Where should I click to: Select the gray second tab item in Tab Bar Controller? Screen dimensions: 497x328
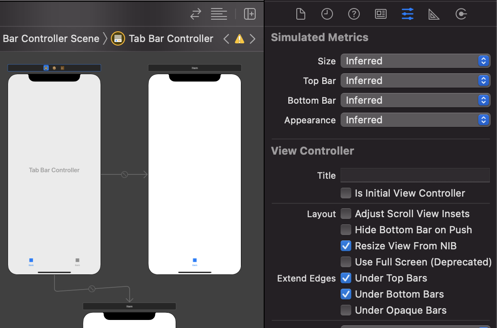tap(77, 262)
